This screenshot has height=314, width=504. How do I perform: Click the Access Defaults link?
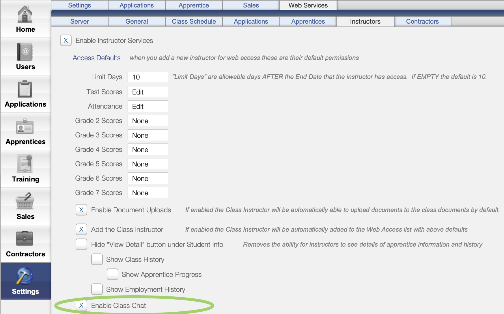(96, 58)
